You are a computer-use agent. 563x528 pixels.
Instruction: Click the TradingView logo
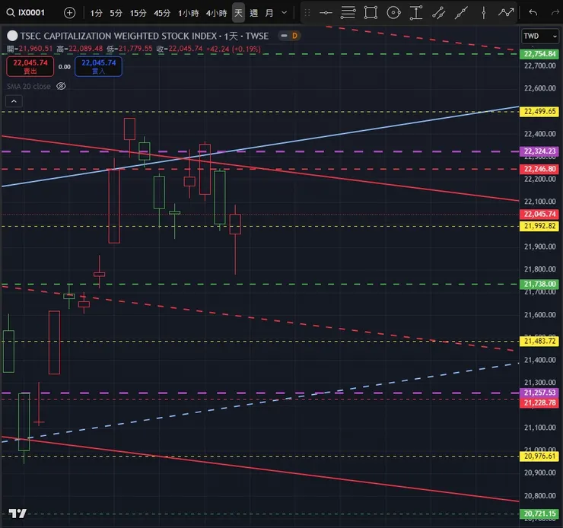coord(17,514)
